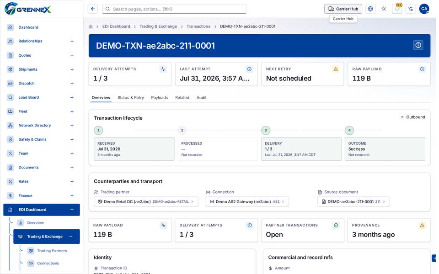Click the Provenance warning icon
Image resolution: width=439 pixels, height=274 pixels.
pos(422,225)
